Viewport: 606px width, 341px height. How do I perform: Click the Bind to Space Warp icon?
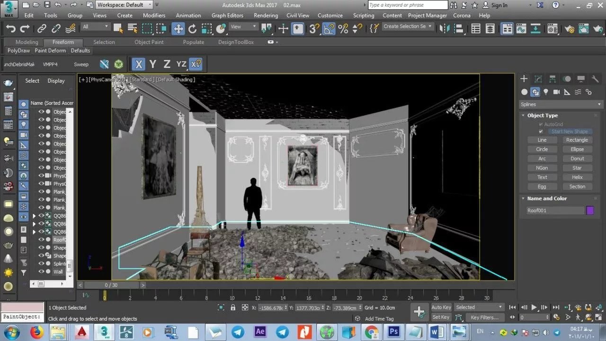tap(70, 29)
